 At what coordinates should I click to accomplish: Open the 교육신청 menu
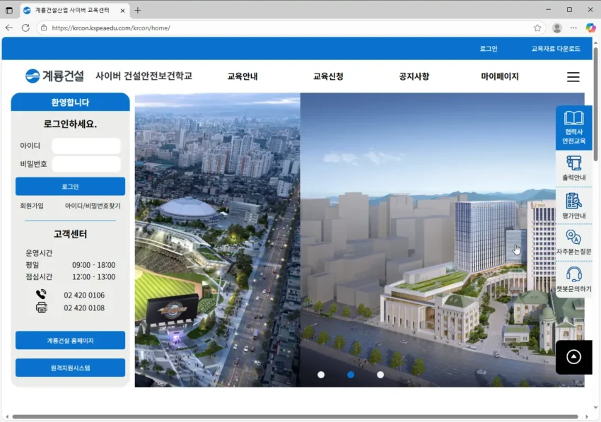[x=328, y=76]
